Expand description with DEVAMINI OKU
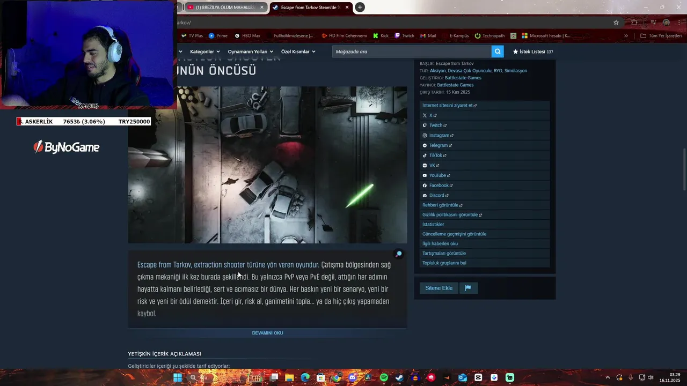Screen dimensions: 687x386 tap(267, 333)
